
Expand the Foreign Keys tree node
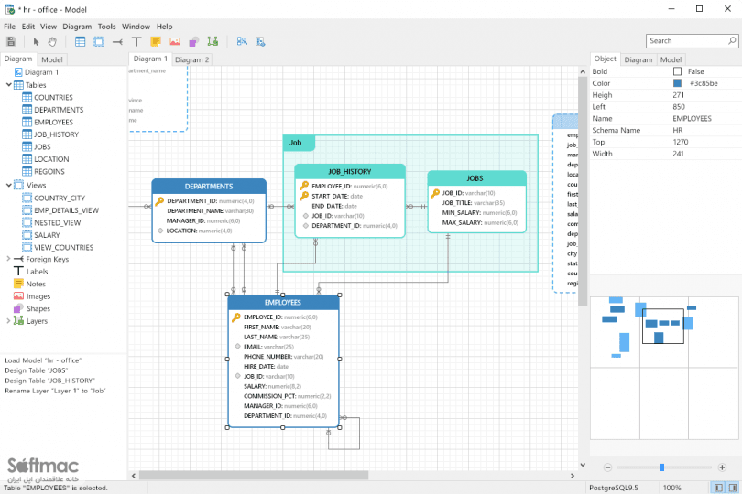click(x=8, y=259)
